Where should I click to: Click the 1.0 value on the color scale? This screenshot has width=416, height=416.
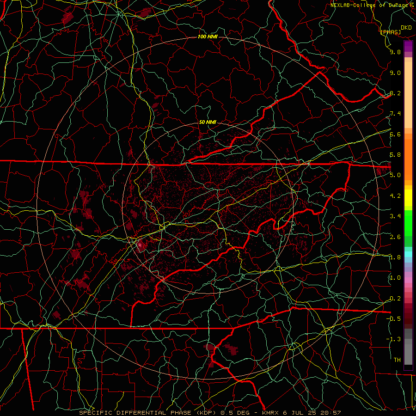coord(395,278)
